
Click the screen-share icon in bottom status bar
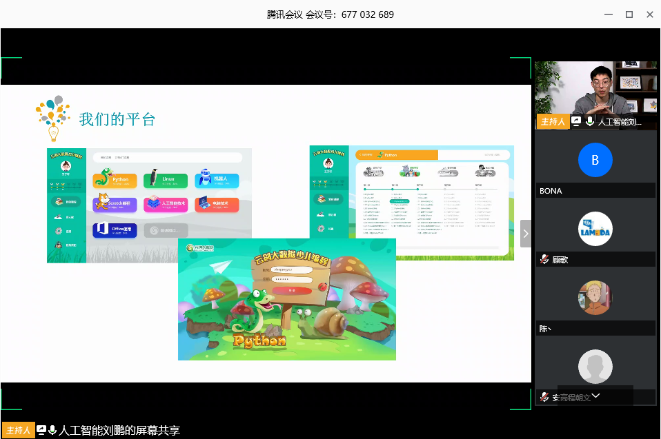click(x=41, y=430)
